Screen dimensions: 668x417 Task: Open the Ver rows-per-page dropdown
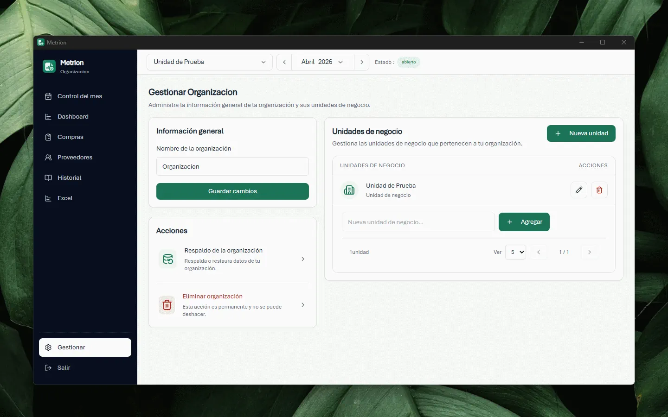[515, 252]
